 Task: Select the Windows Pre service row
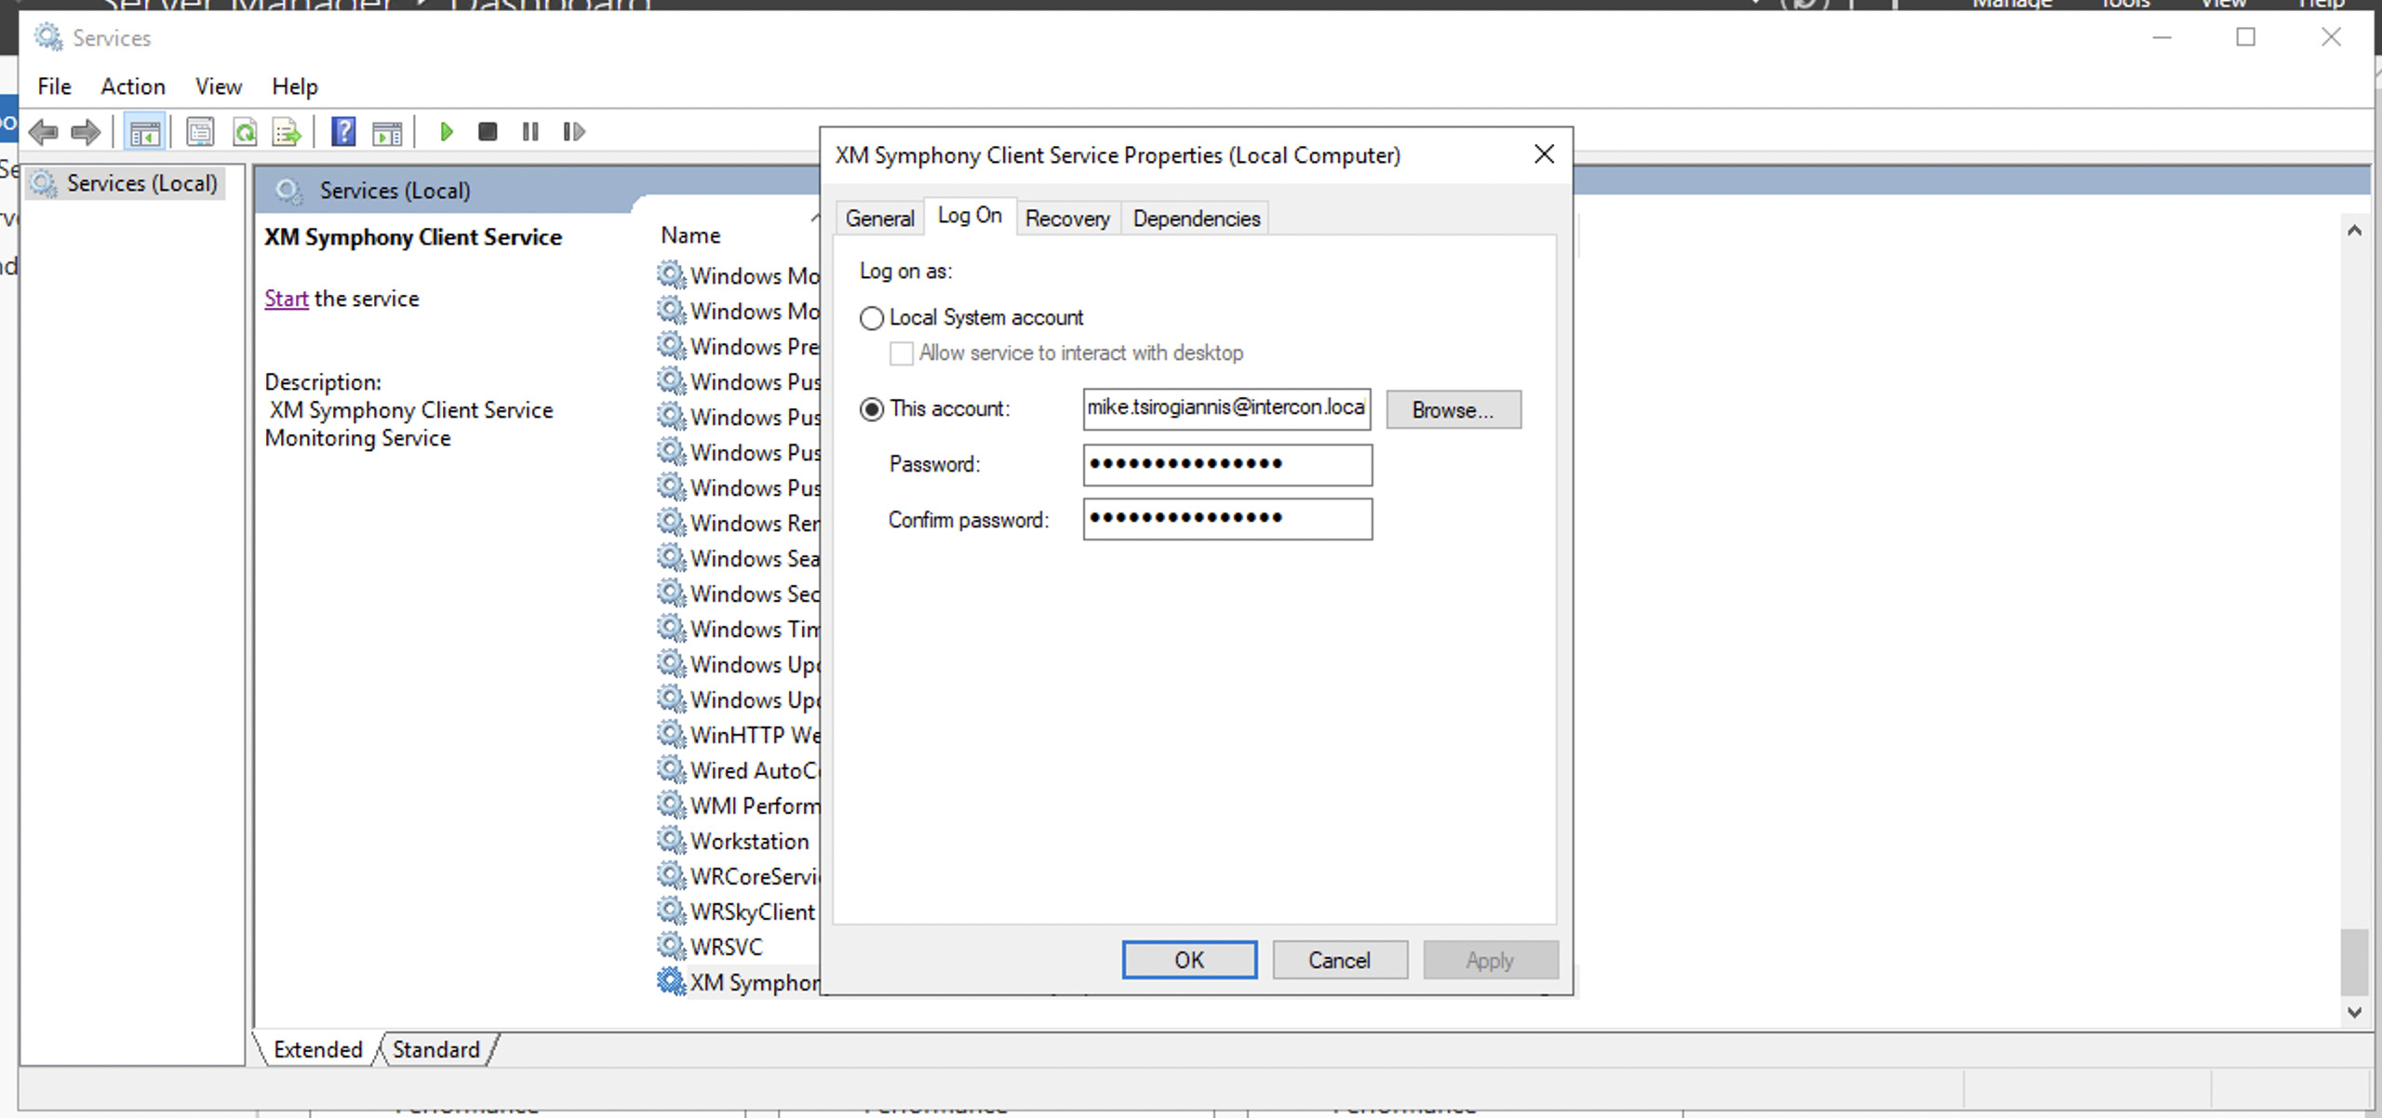738,346
